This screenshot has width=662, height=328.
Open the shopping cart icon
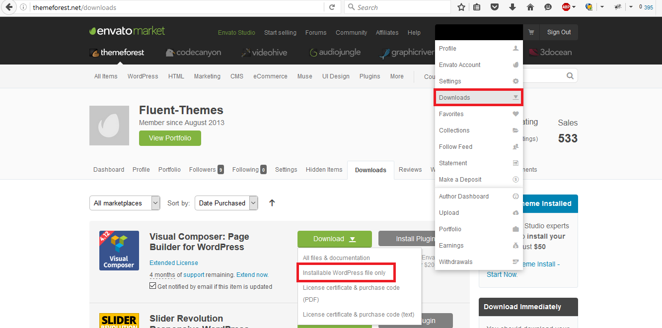[531, 32]
